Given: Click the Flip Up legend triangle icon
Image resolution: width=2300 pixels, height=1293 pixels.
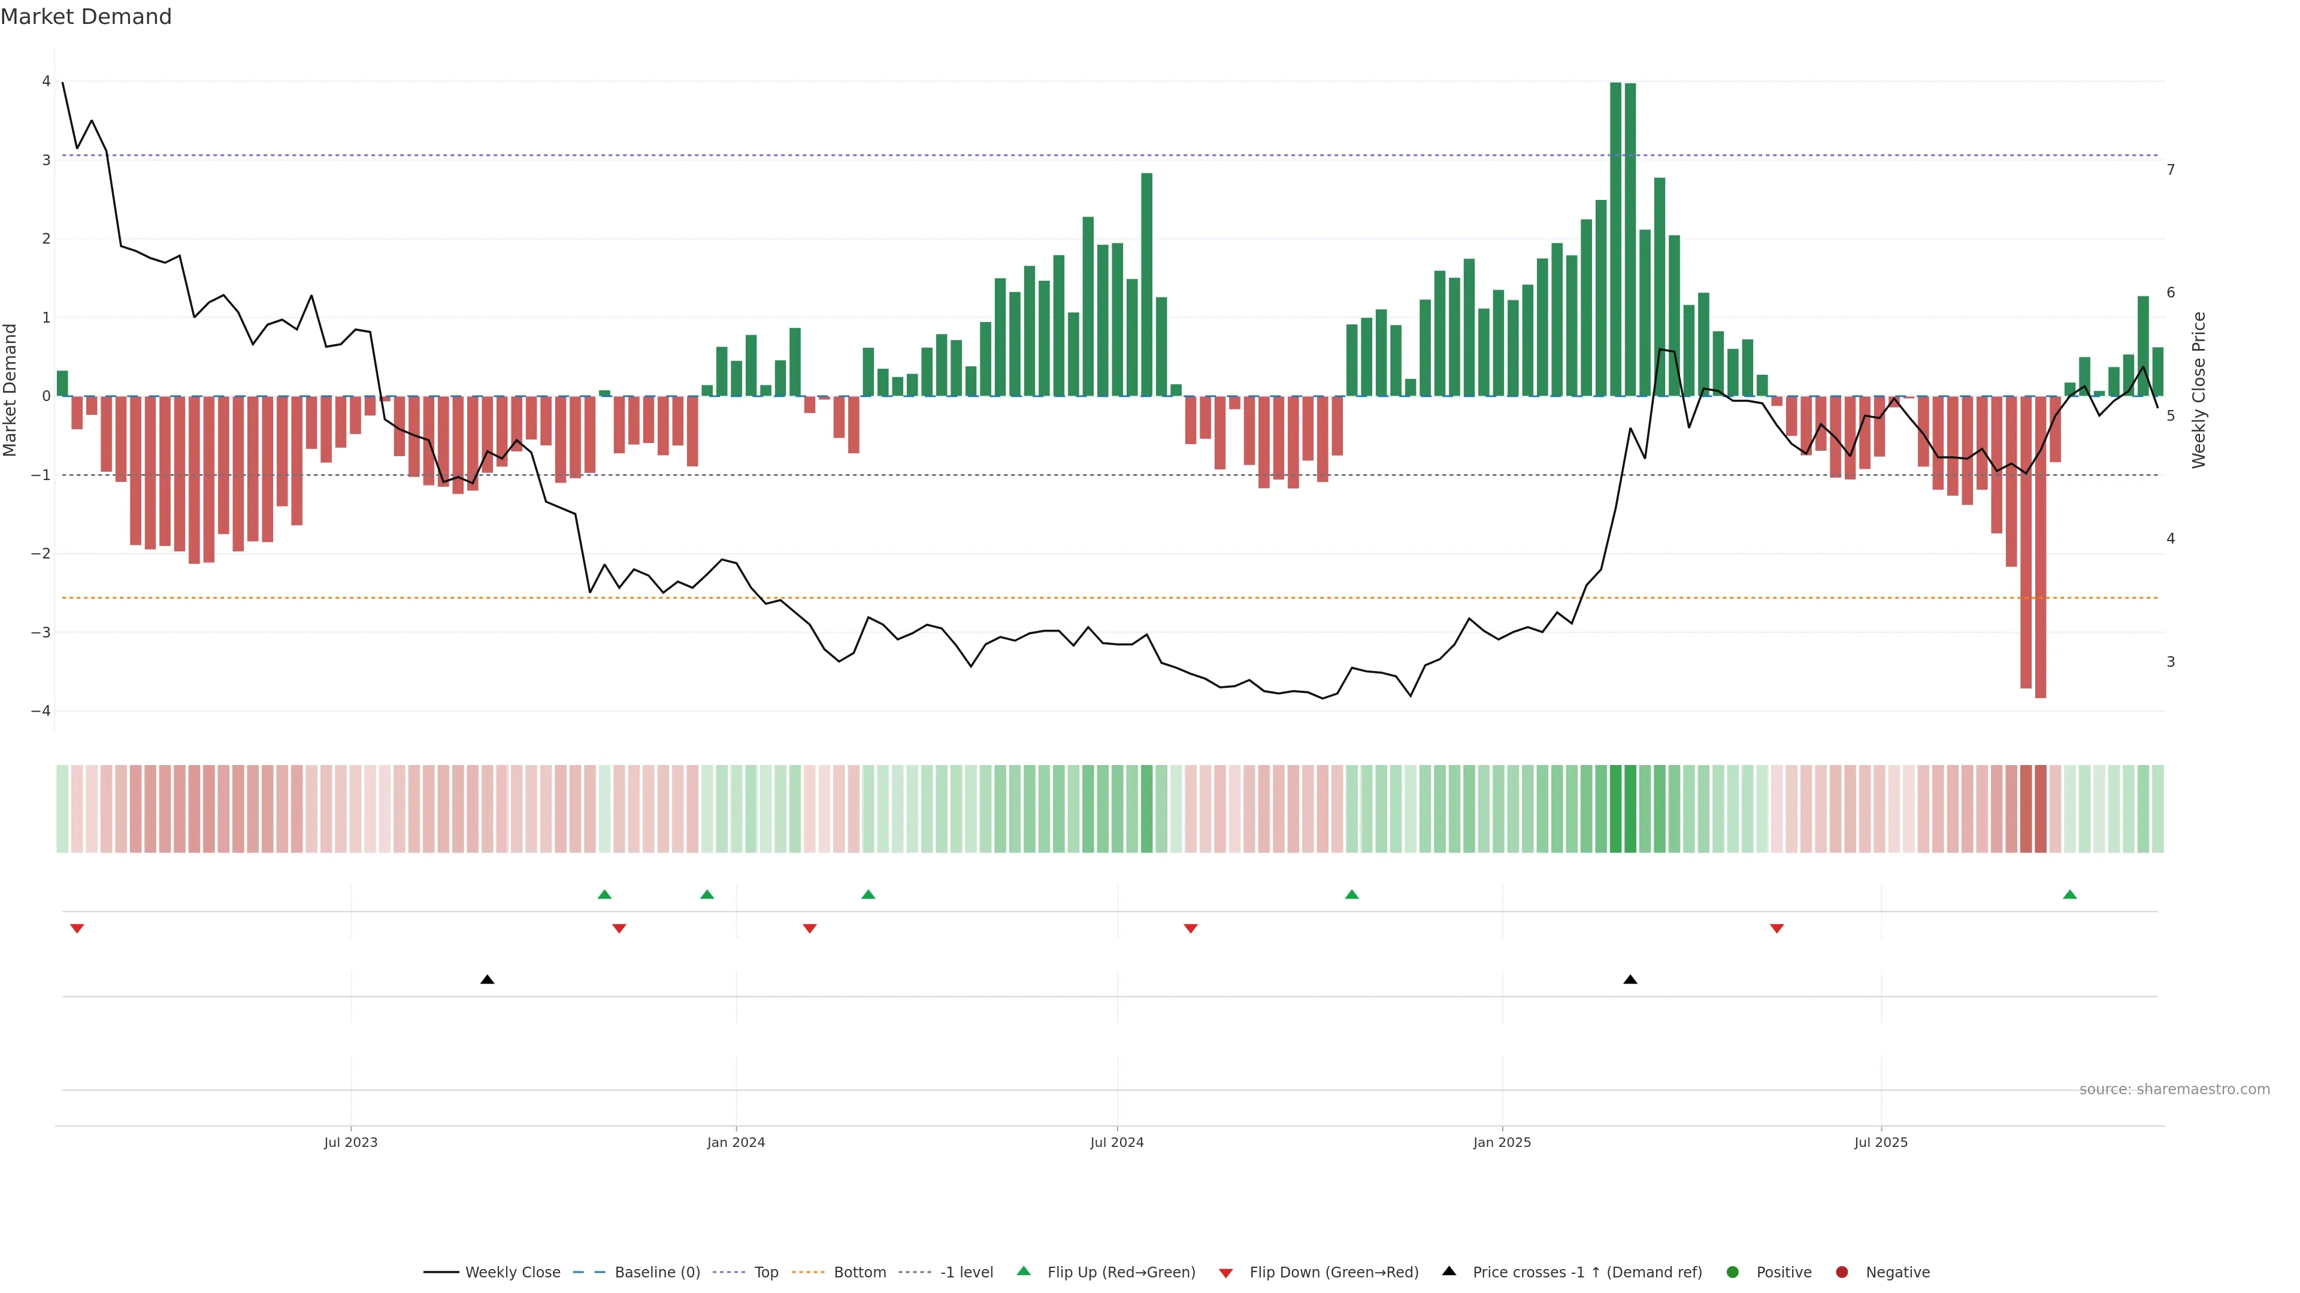Looking at the screenshot, I should coord(1023,1271).
